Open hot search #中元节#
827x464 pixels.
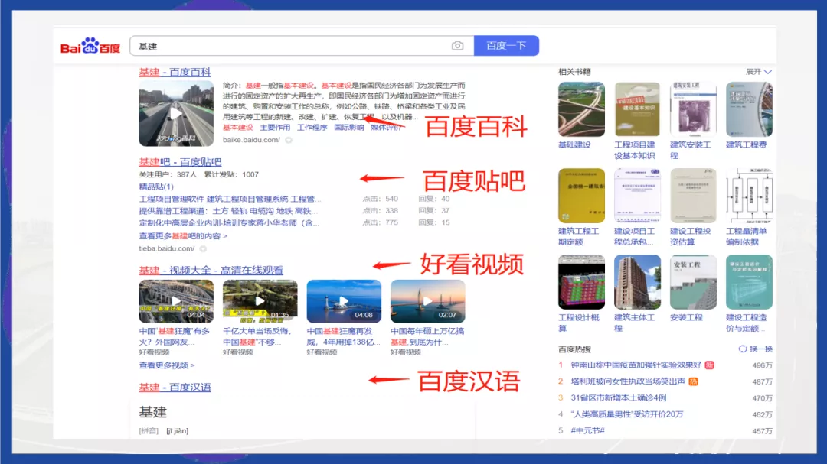click(x=587, y=430)
